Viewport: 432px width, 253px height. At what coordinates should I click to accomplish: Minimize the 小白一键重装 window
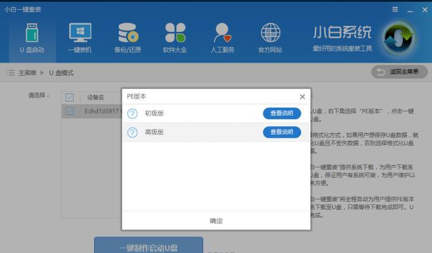click(410, 10)
